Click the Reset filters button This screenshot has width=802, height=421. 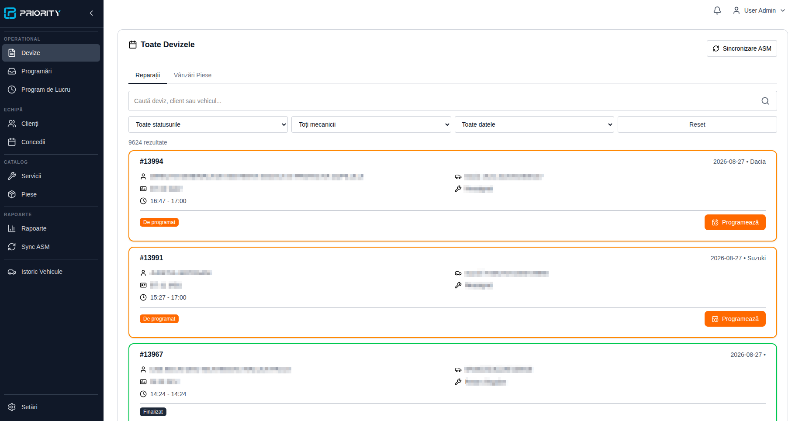click(697, 124)
